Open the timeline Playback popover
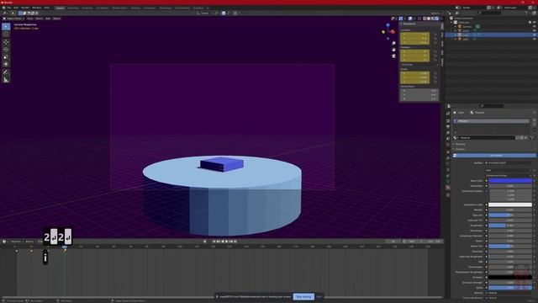This screenshot has width=538, height=303. tap(16, 242)
